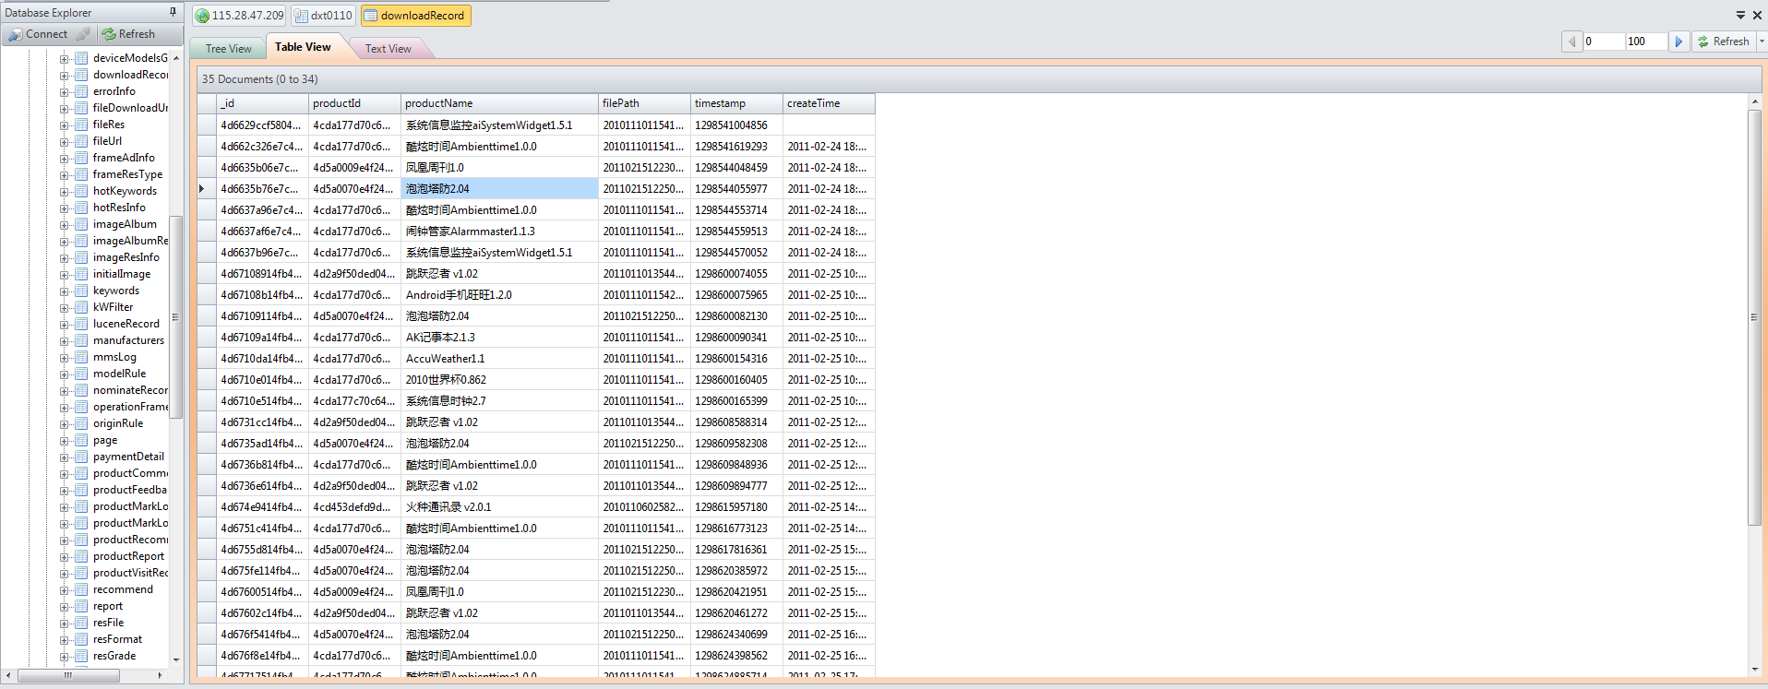The height and width of the screenshot is (689, 1768).
Task: Select the manufacturers collection
Action: pos(128,340)
